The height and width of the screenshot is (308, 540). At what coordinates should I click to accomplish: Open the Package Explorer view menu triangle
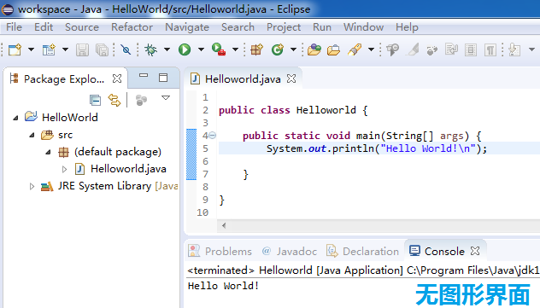(x=166, y=98)
